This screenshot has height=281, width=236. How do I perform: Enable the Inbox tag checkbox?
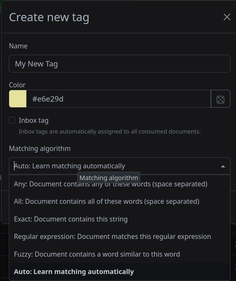coord(12,120)
